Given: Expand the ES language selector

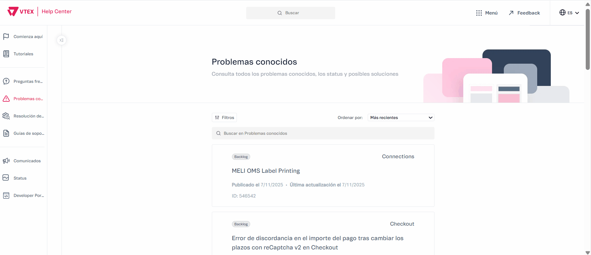Looking at the screenshot, I should point(569,13).
